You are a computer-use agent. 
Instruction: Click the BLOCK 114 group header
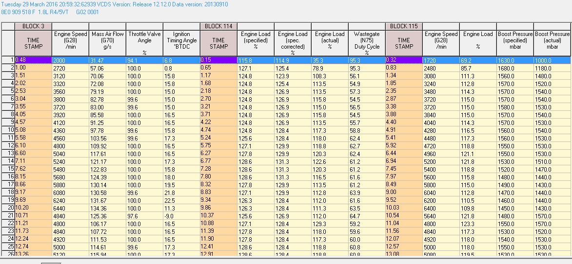tap(218, 26)
